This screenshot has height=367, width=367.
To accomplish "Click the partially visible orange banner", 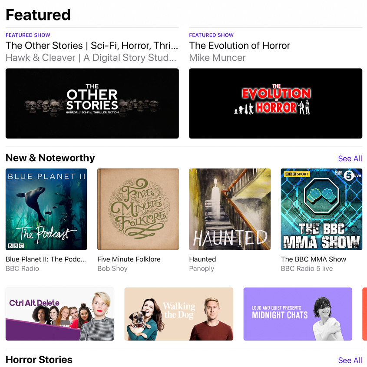I will 365,314.
